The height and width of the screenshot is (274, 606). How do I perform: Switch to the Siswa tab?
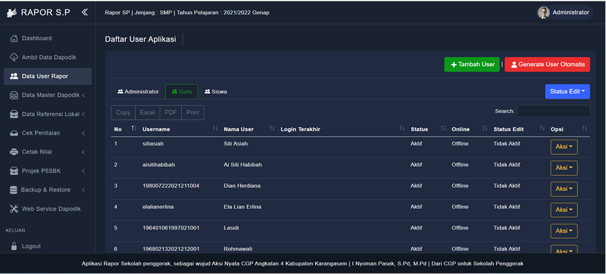[216, 92]
